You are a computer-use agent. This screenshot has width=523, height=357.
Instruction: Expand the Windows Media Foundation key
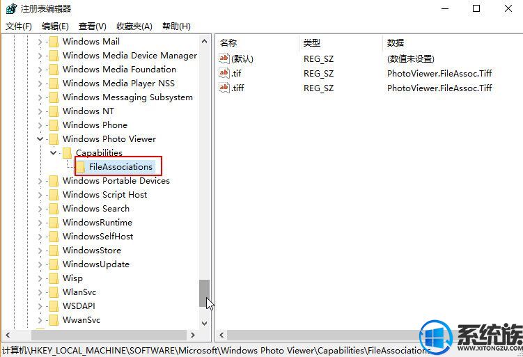tap(40, 70)
